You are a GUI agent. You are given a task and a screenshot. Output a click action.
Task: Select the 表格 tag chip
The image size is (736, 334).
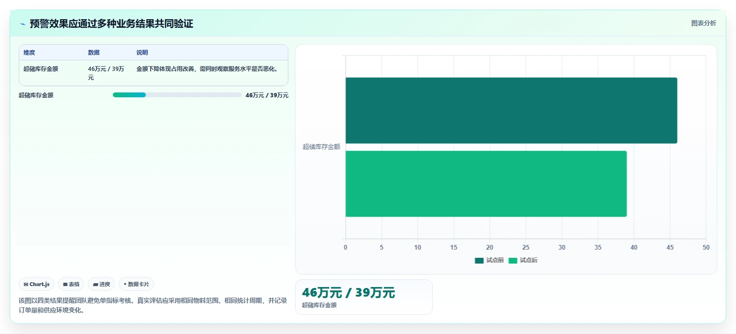tap(71, 284)
